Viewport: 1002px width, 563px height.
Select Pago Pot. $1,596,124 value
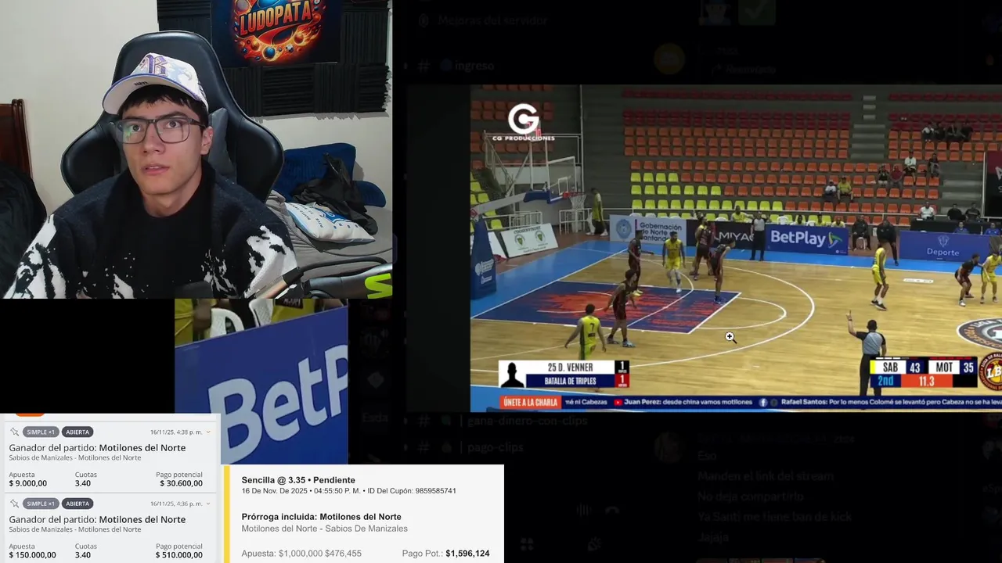point(467,554)
